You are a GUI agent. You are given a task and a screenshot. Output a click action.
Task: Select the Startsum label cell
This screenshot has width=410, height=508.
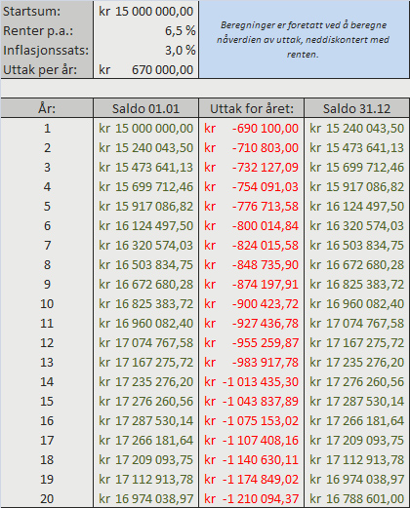[x=47, y=11]
